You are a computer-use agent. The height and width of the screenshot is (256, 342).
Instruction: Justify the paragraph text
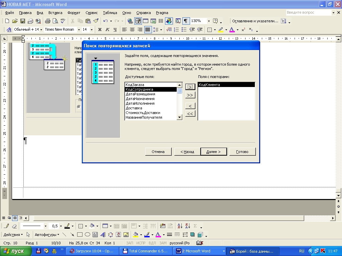(148, 29)
